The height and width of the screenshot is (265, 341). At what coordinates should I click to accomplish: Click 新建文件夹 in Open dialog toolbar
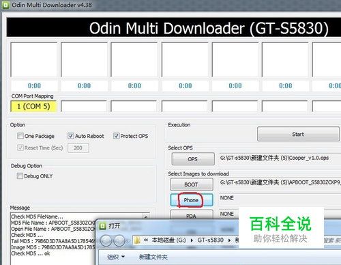[153, 257]
